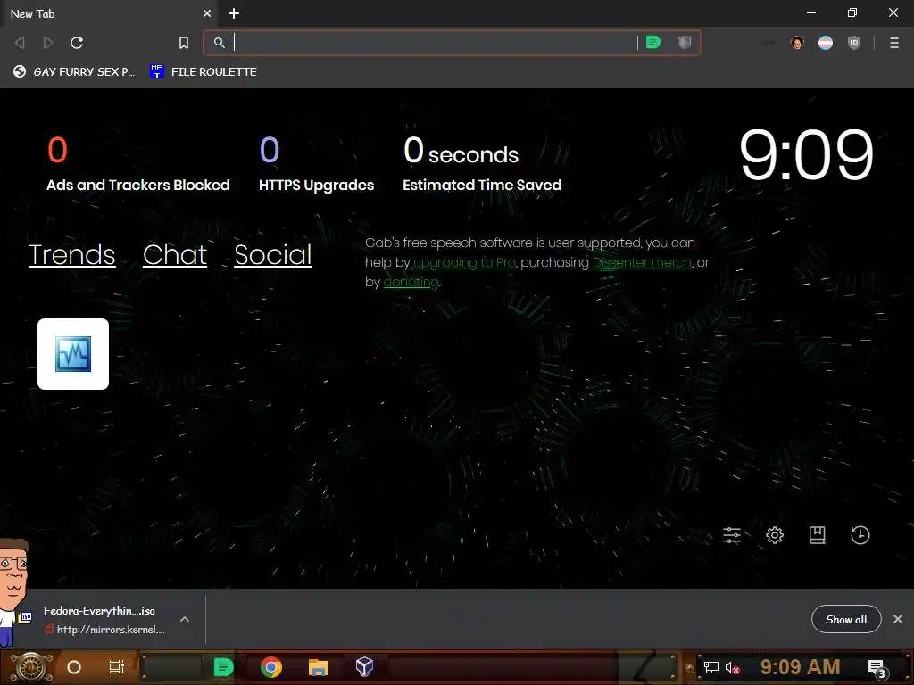Open the Social link

273,254
